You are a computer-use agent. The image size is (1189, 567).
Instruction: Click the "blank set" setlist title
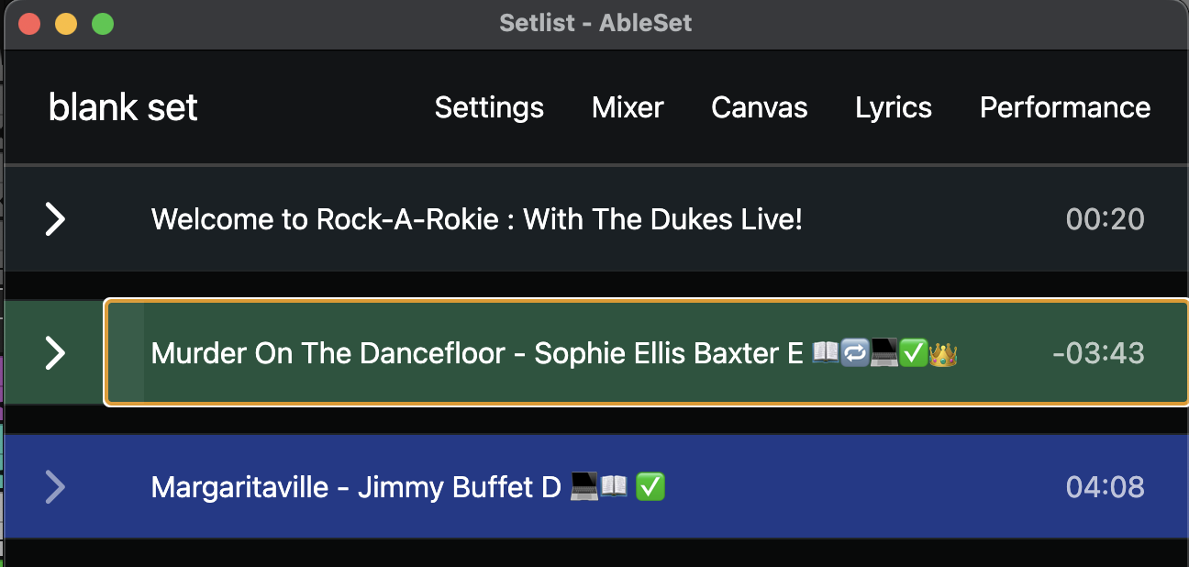123,107
